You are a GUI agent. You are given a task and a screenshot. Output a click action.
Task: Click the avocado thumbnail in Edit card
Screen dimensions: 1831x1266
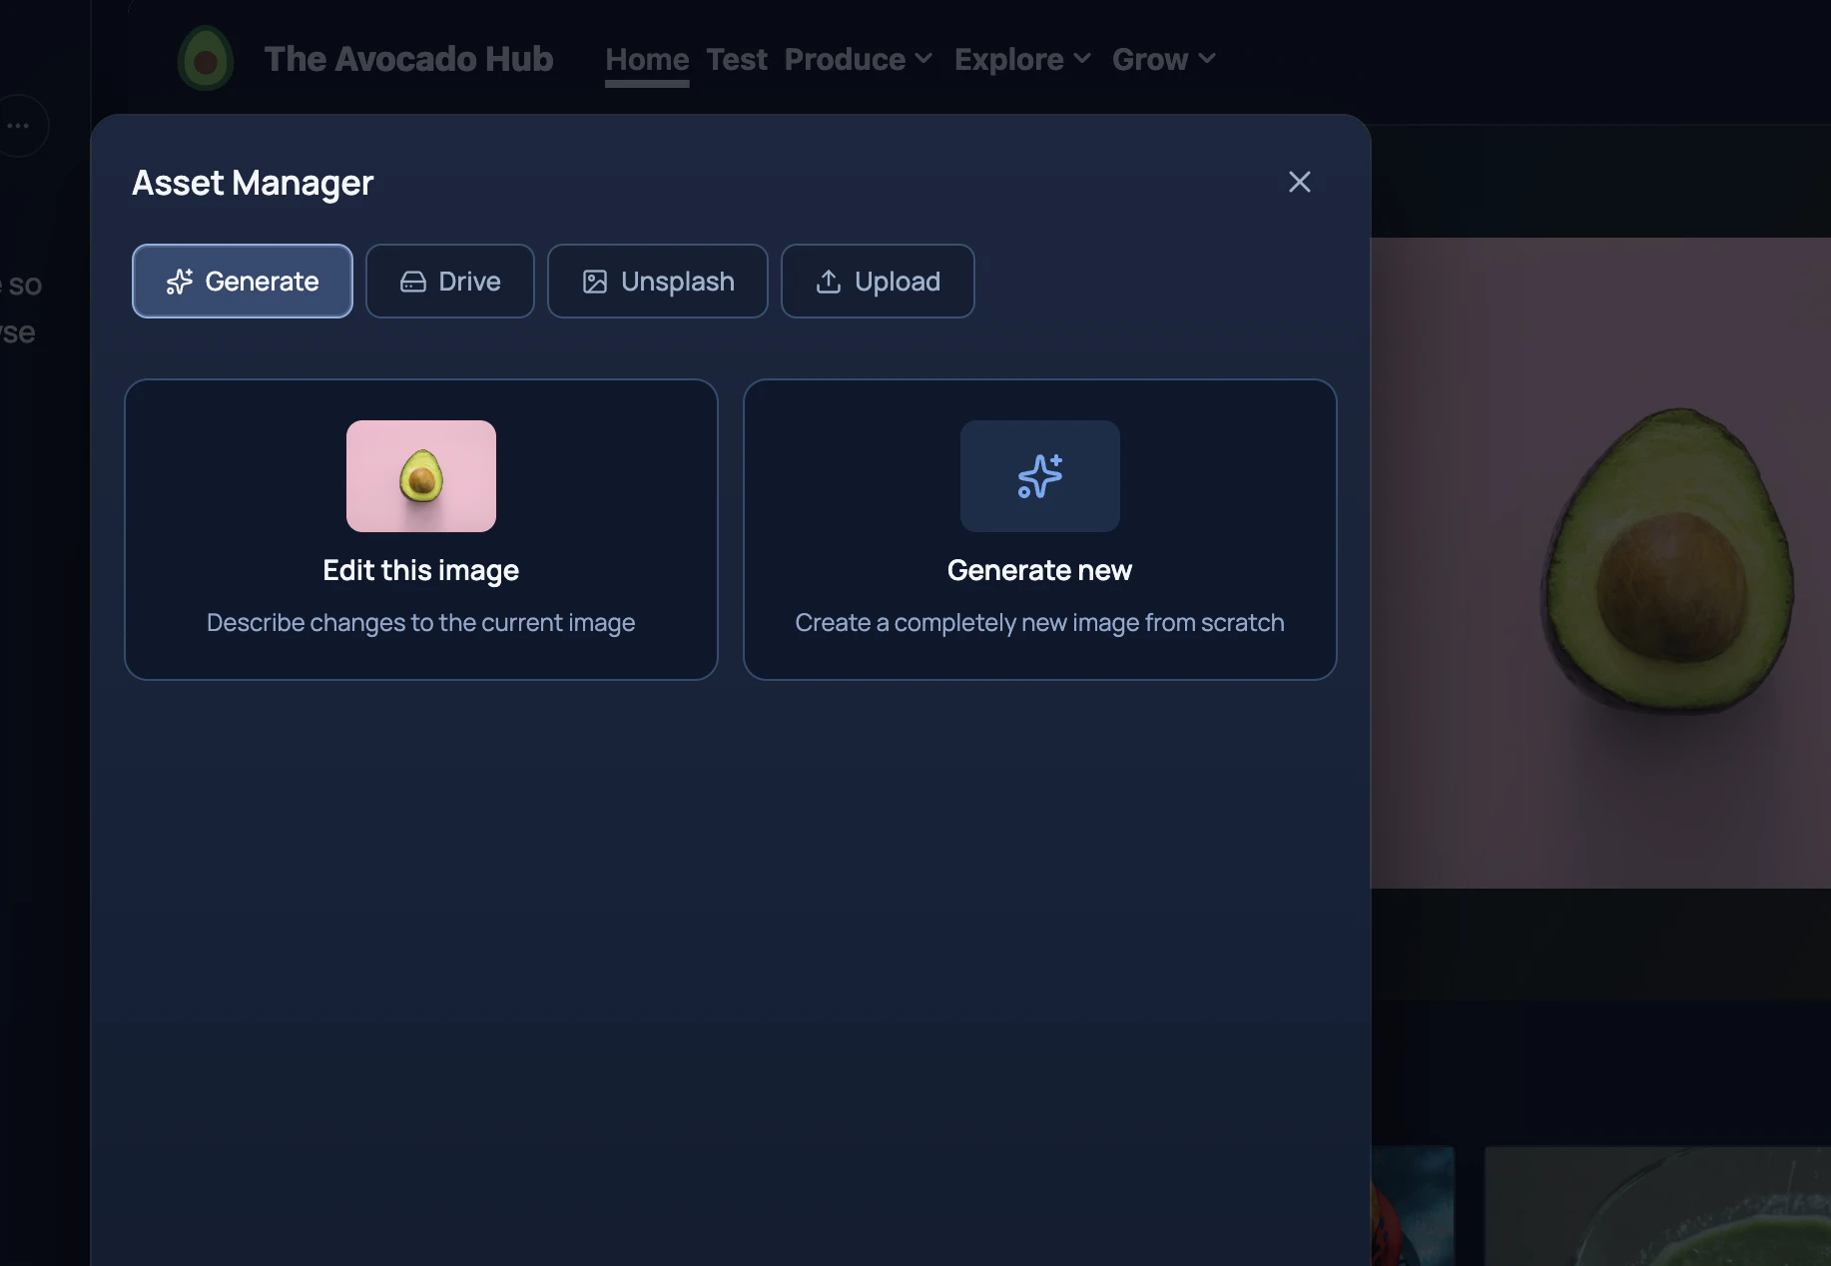pos(421,476)
